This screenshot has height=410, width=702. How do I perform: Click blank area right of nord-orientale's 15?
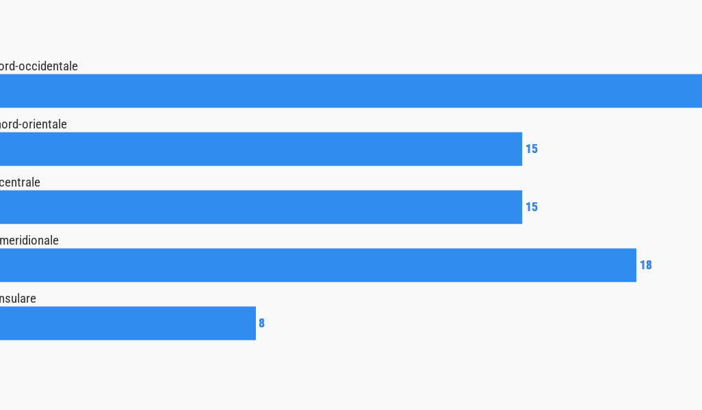tap(616, 149)
